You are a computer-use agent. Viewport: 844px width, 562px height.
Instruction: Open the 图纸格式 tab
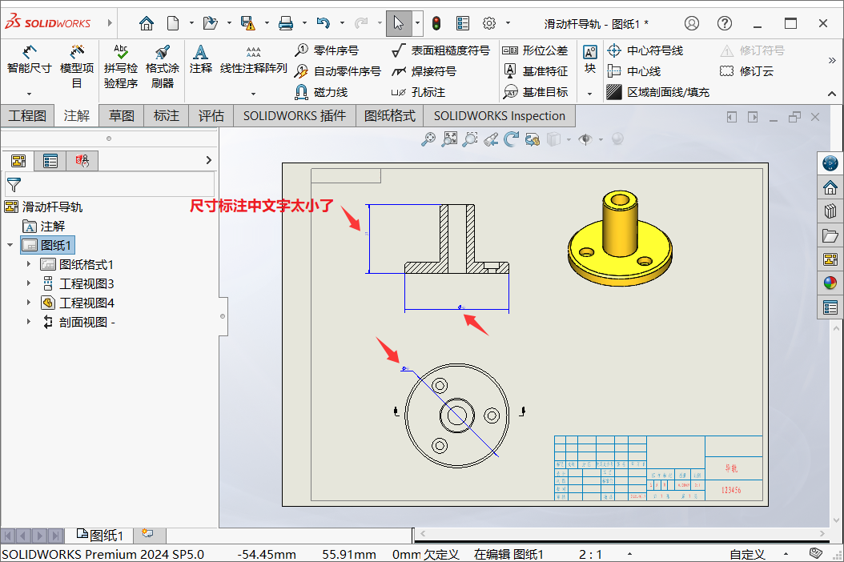pyautogui.click(x=390, y=116)
